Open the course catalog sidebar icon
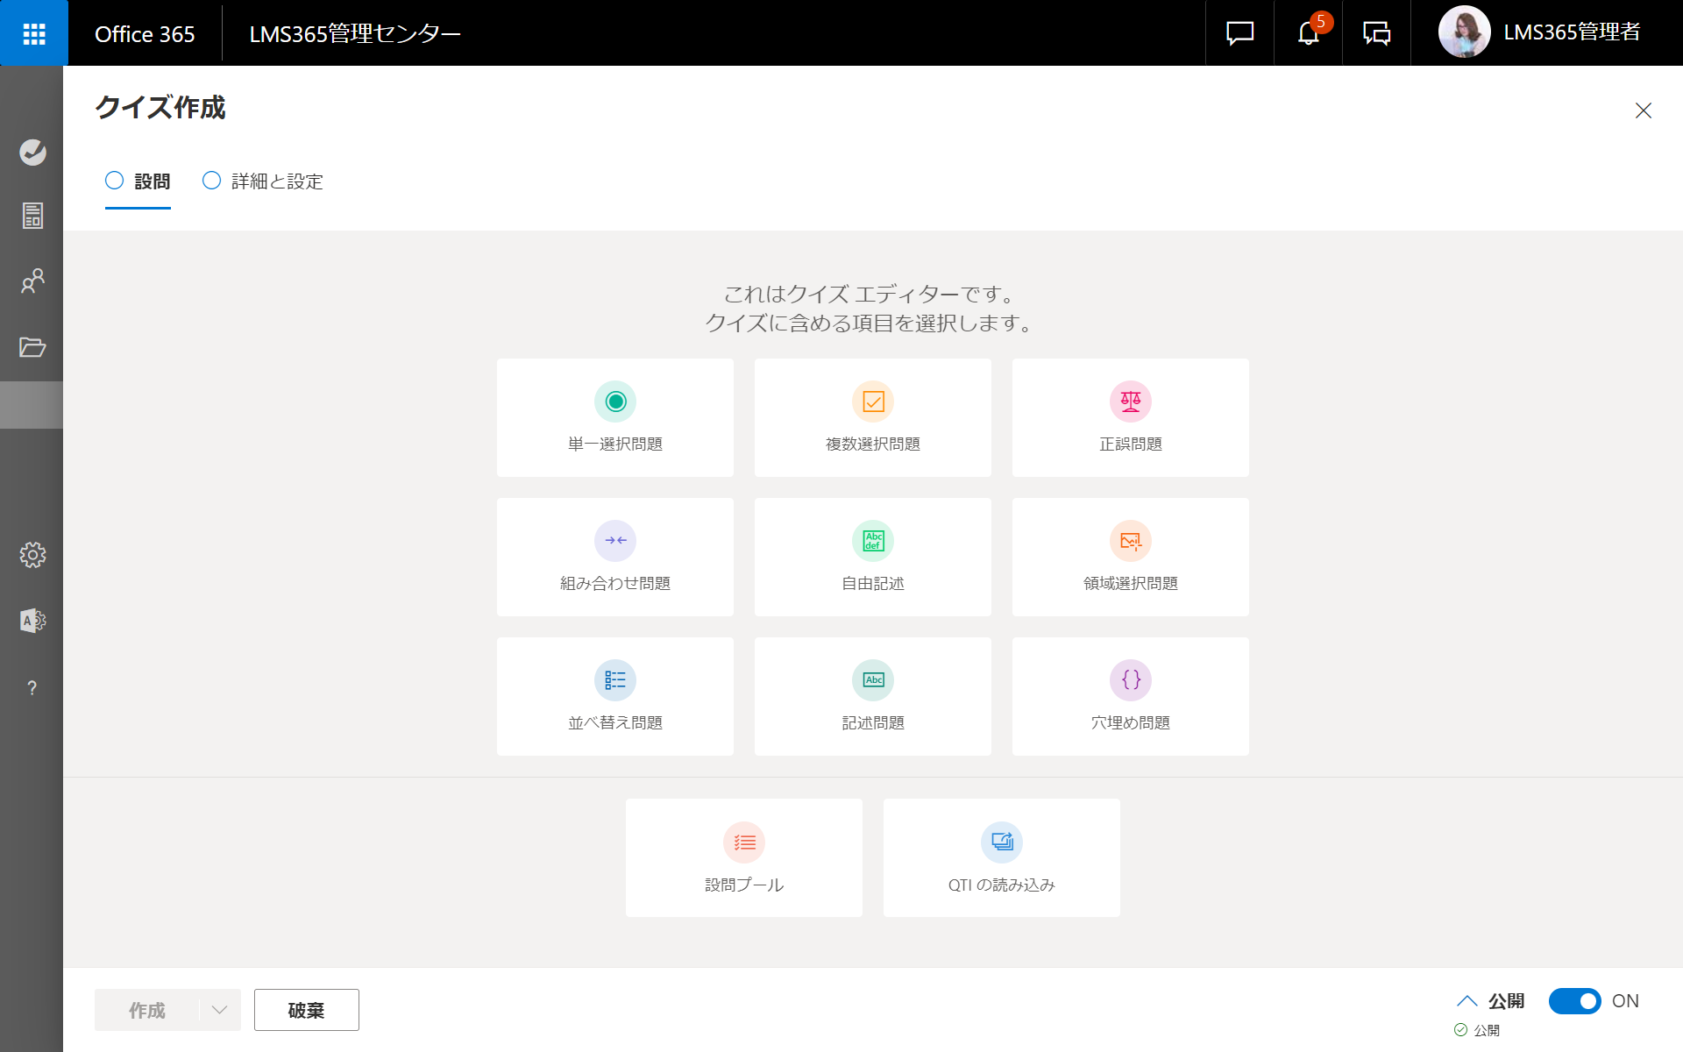Screen dimensions: 1683x1052 point(32,216)
